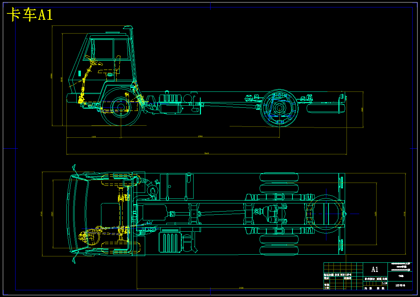Click the yellow 卡车A1 drawing title

pos(30,14)
